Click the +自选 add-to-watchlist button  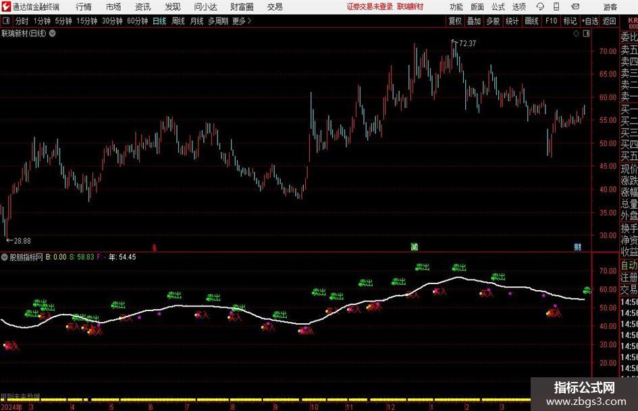click(x=589, y=21)
